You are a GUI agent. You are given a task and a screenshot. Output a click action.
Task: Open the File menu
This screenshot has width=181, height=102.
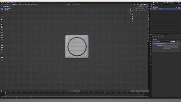(3, 3)
